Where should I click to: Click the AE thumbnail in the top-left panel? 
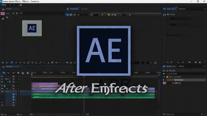[32, 28]
